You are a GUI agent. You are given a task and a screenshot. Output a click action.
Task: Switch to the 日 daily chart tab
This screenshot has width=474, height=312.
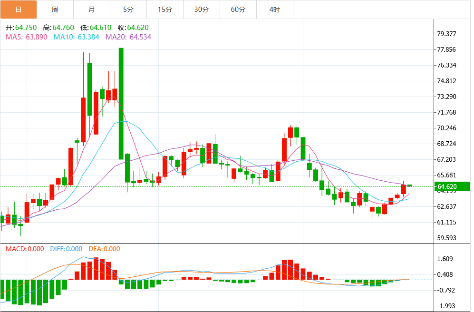coord(19,10)
